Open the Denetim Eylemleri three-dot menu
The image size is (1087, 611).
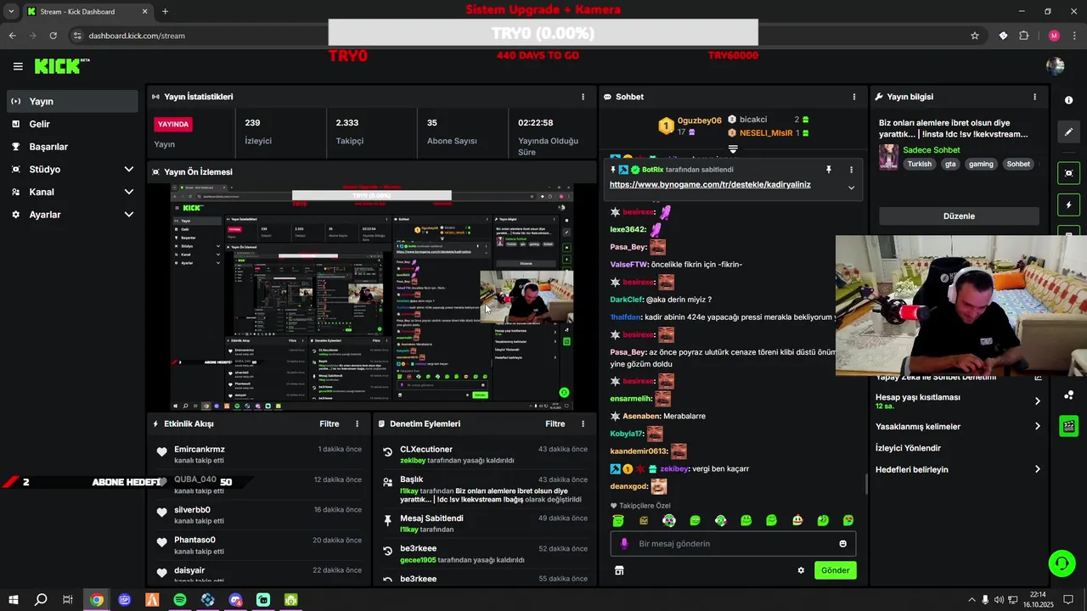(583, 423)
